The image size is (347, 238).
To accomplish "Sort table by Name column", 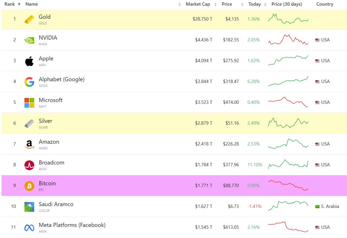I will [32, 4].
